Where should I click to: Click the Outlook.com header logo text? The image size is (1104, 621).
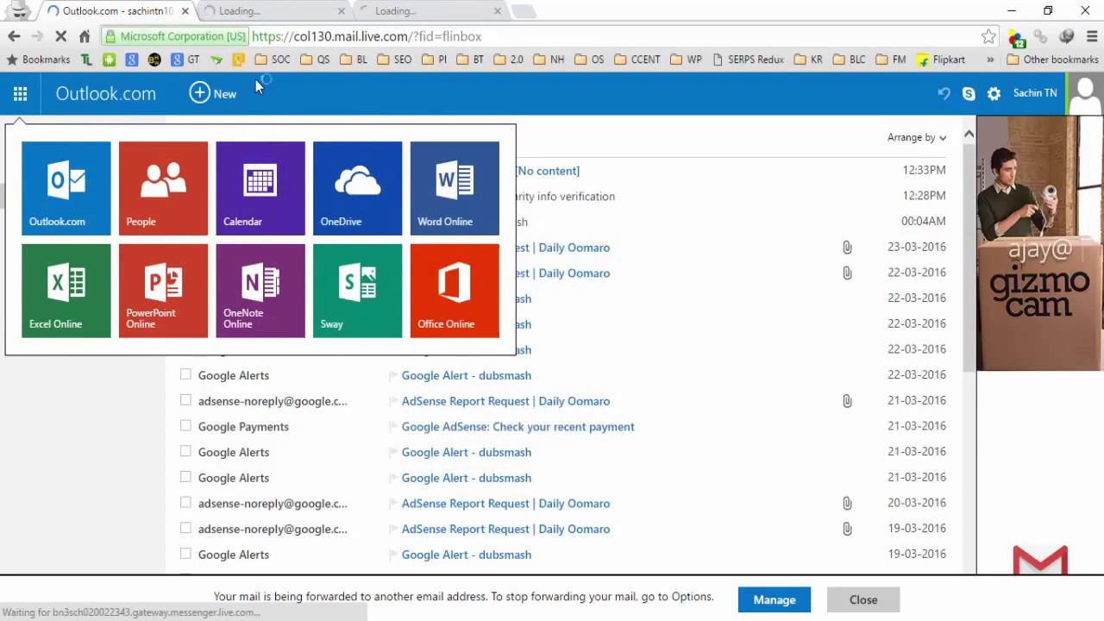click(106, 94)
